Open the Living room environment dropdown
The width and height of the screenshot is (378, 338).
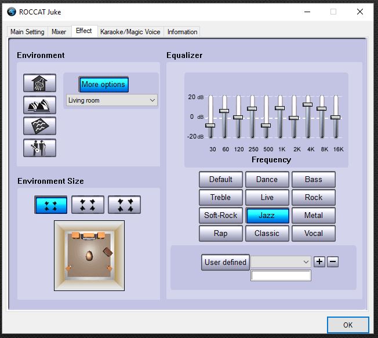[x=112, y=100]
